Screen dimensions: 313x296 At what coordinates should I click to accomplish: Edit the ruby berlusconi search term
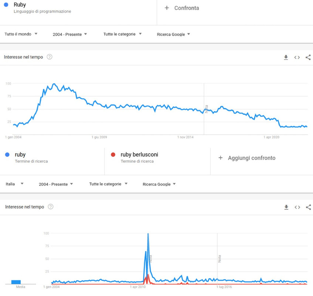[x=139, y=155]
